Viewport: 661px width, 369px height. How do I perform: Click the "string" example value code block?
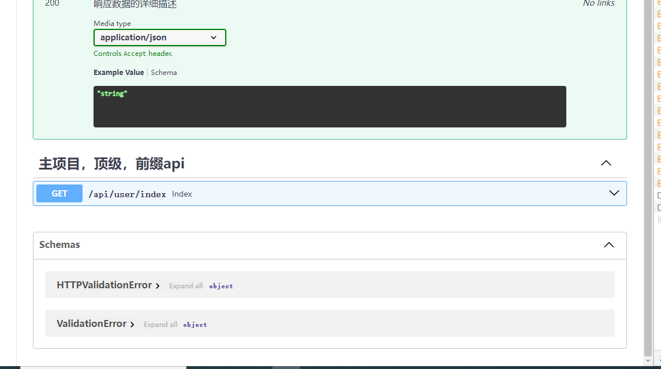(330, 107)
